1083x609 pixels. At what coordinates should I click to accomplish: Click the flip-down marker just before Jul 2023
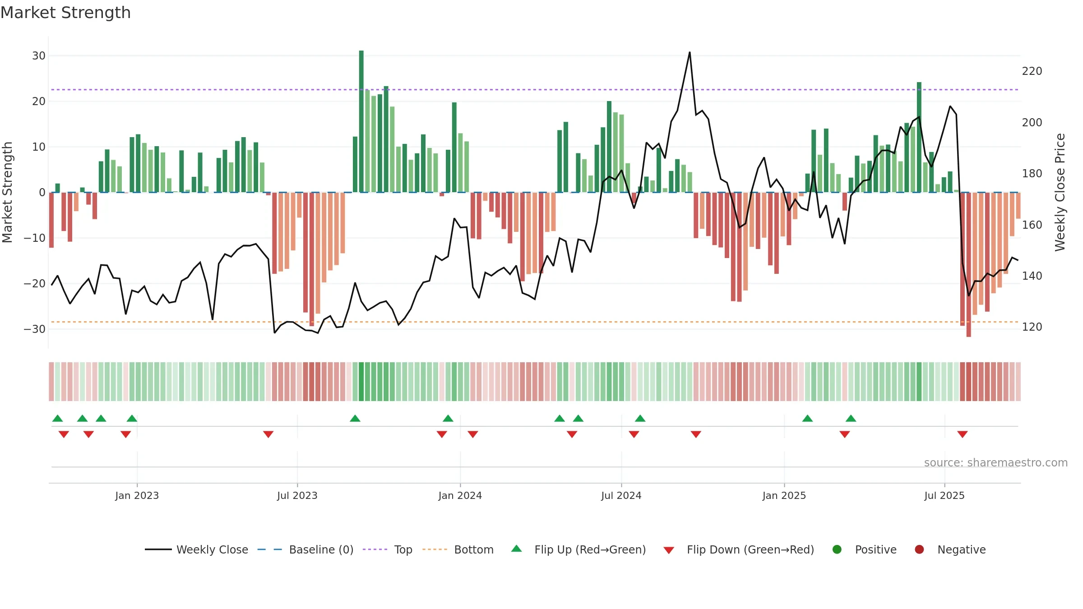coord(268,434)
